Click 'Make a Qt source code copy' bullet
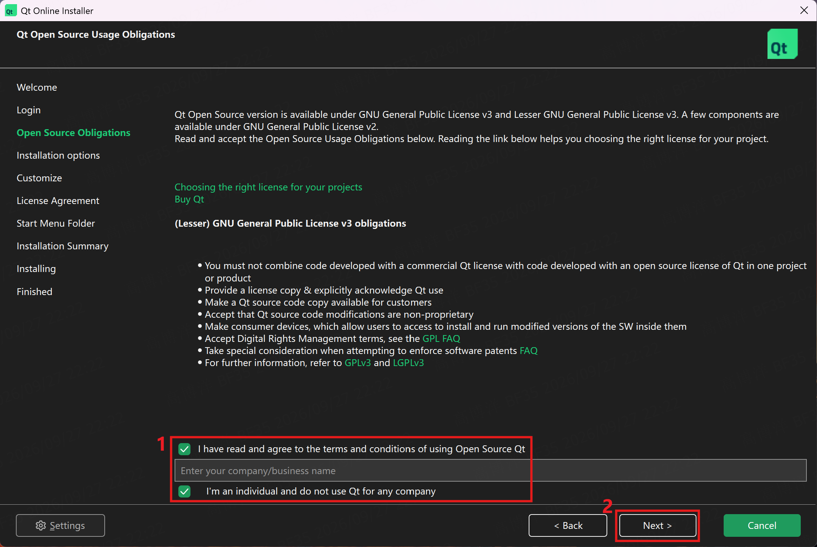 pos(318,302)
